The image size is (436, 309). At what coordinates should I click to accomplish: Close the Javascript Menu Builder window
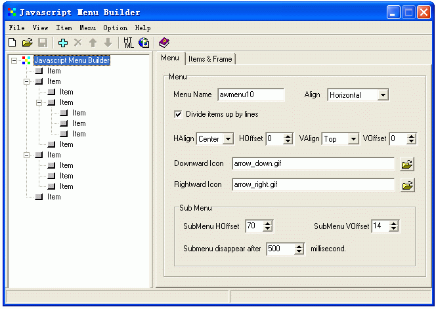click(424, 12)
